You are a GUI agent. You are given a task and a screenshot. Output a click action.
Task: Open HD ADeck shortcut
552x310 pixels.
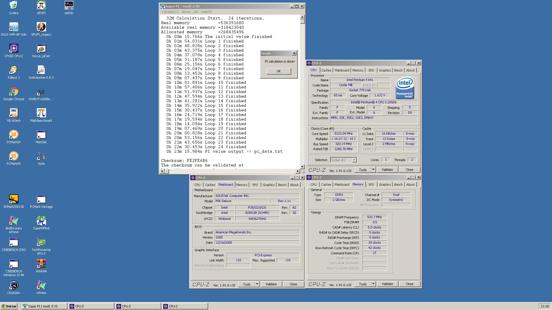point(14,115)
